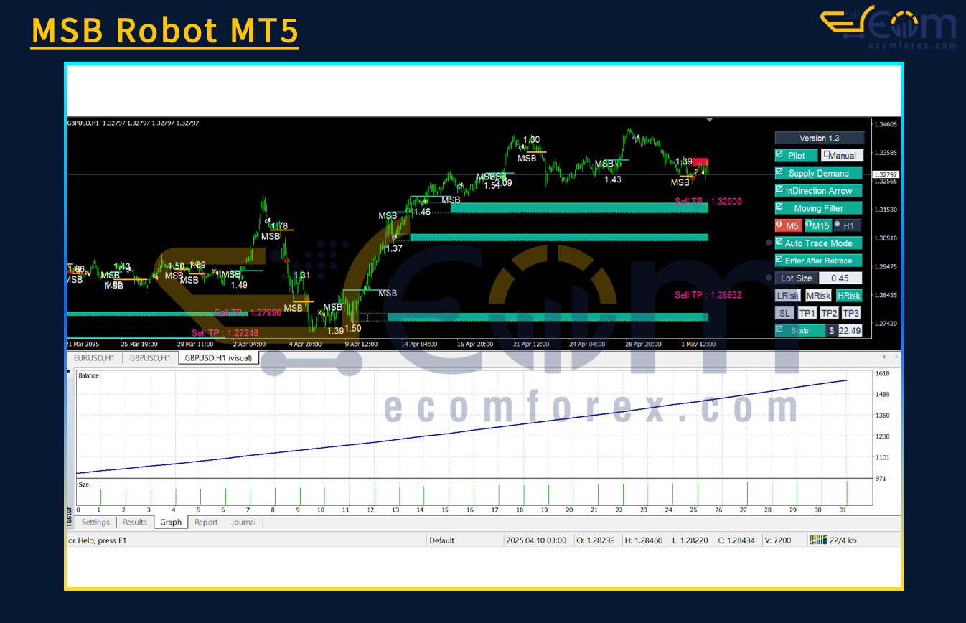Click the Balance label in the graph
The width and height of the screenshot is (966, 623).
click(x=89, y=375)
